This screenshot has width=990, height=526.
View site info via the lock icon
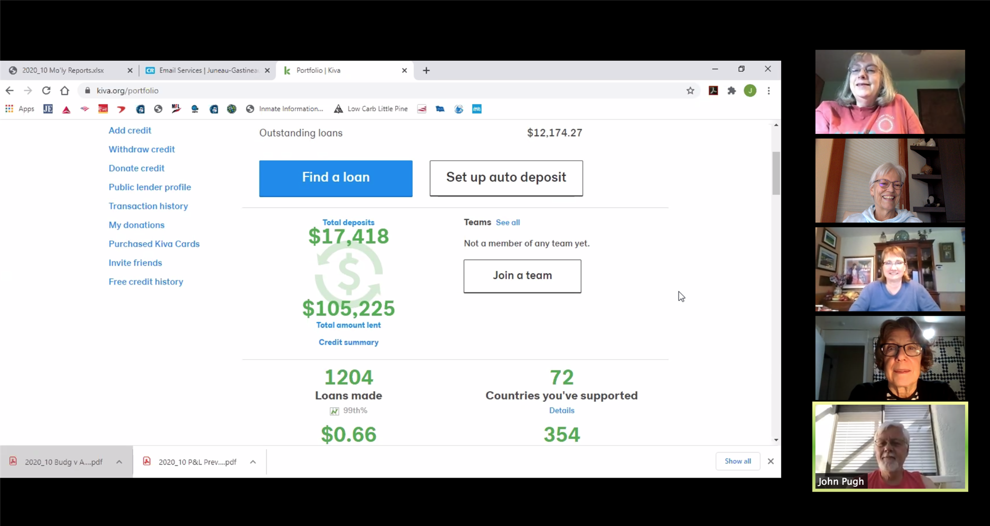click(87, 90)
